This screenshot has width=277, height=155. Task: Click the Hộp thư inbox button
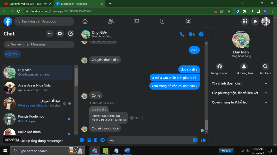(12, 54)
